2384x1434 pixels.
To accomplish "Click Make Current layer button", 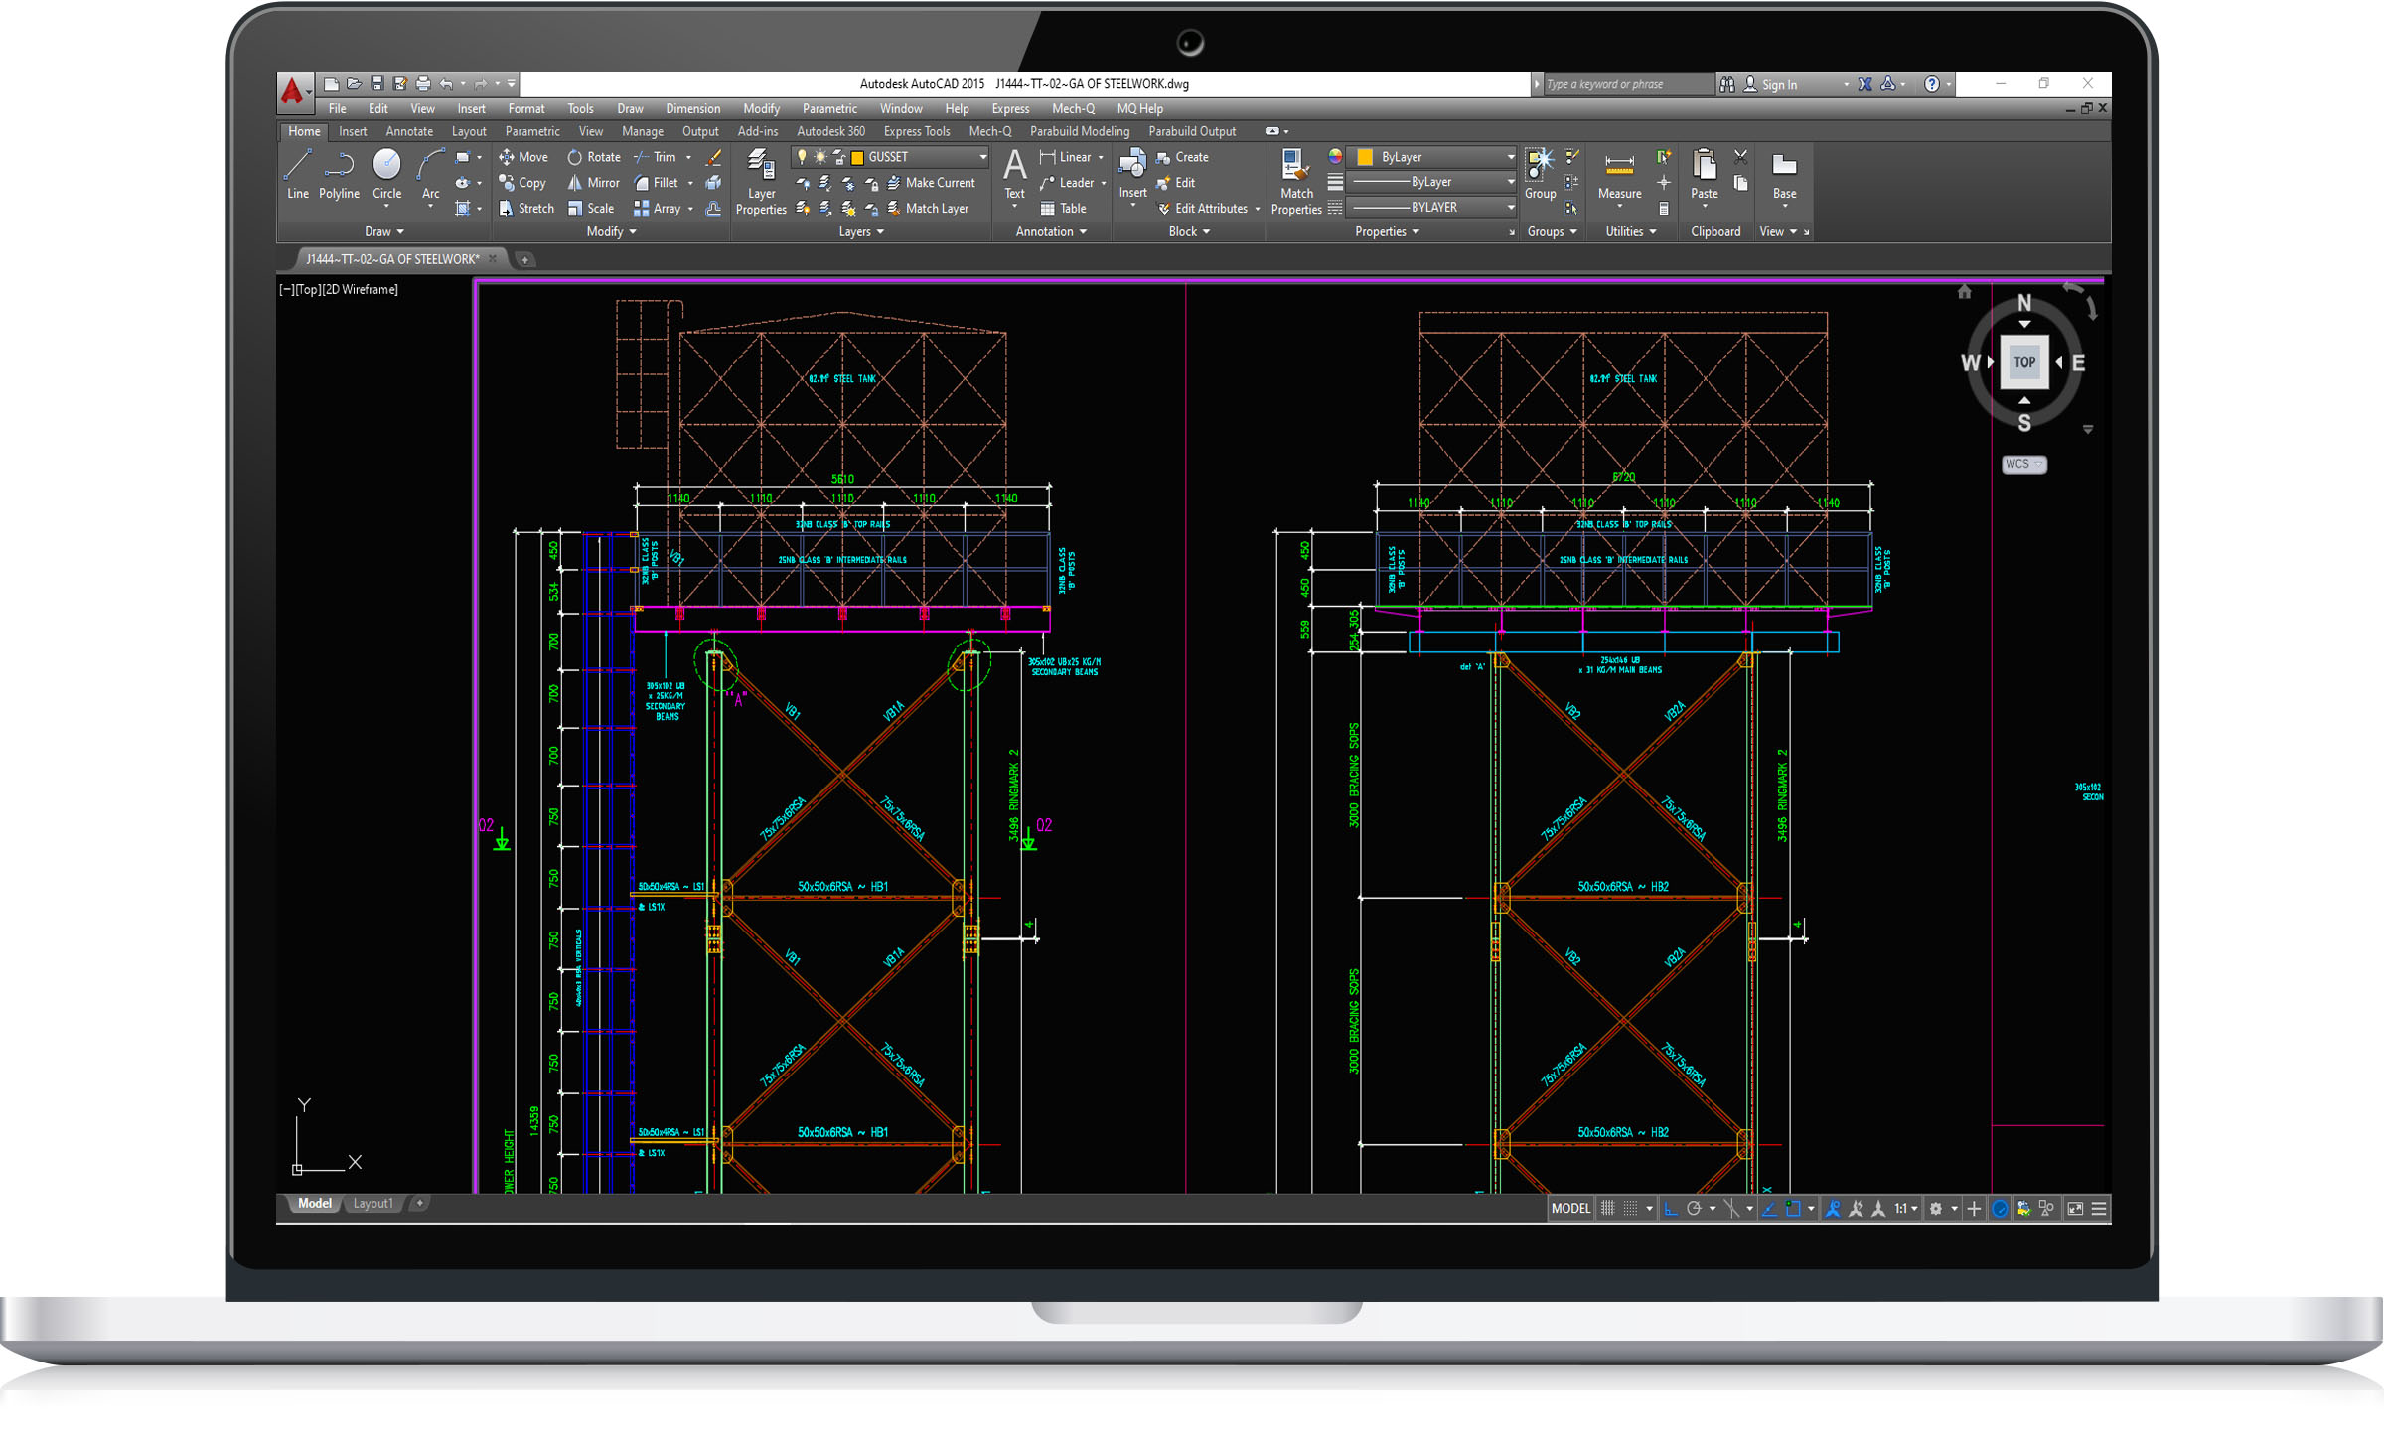I will point(931,183).
